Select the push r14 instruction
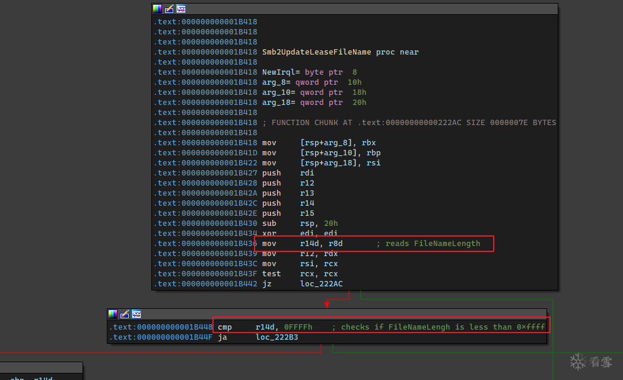 (288, 203)
